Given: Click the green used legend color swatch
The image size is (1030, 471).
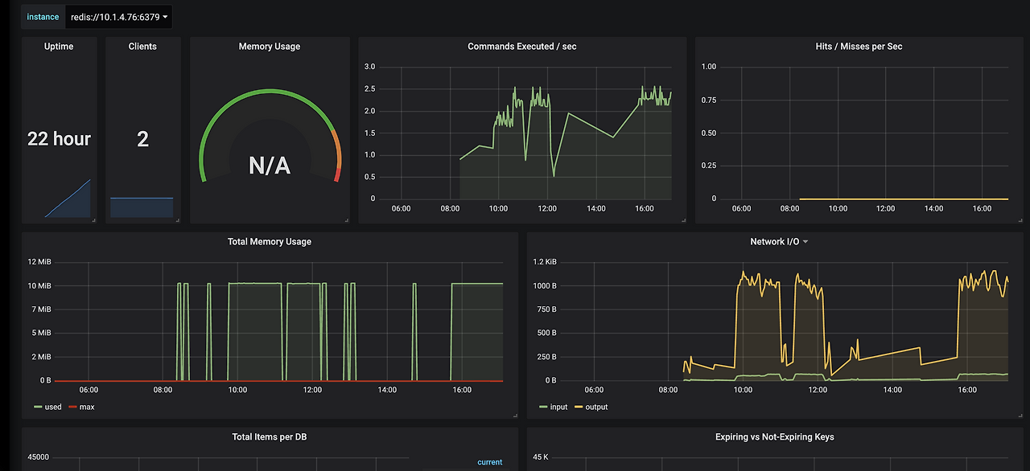Looking at the screenshot, I should [x=37, y=407].
